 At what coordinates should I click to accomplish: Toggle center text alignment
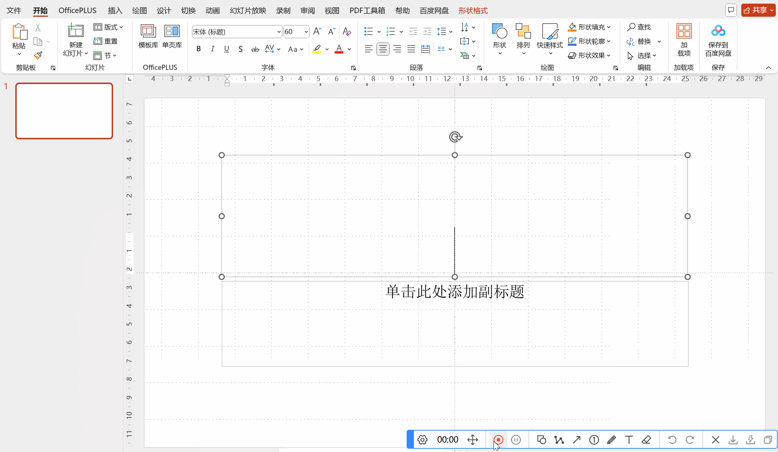tap(383, 49)
